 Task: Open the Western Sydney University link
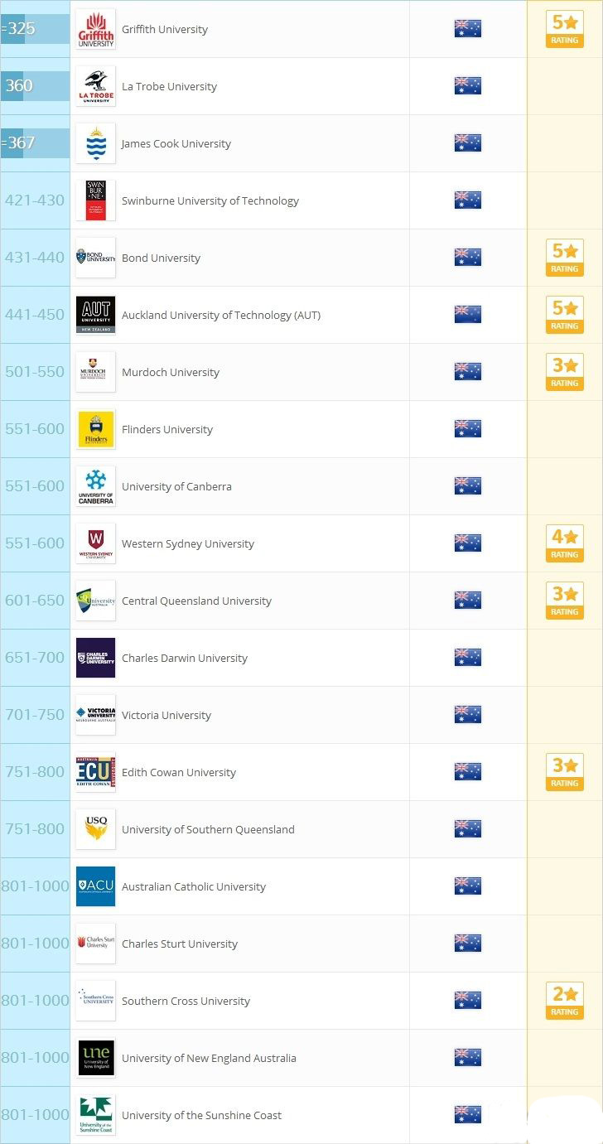188,544
